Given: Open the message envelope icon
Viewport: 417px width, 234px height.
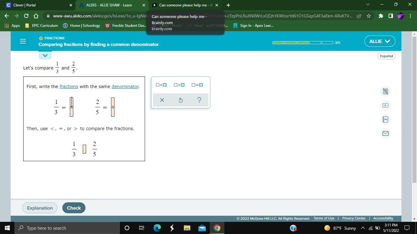Looking at the screenshot, I should (385, 133).
